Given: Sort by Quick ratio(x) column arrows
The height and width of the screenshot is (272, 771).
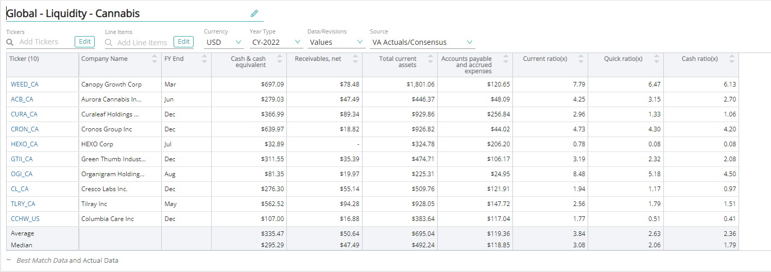Looking at the screenshot, I should pos(656,59).
